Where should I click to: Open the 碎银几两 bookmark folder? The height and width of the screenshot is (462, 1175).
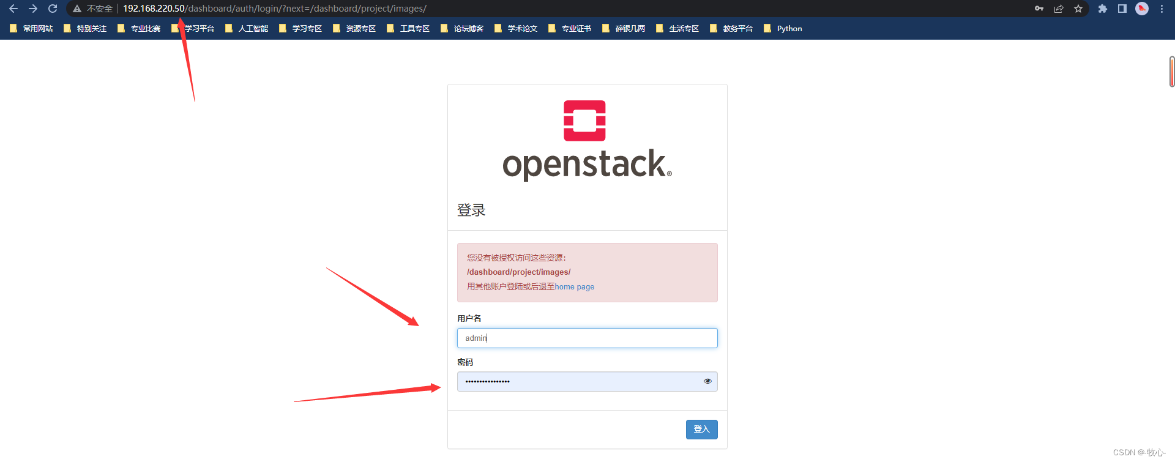[x=624, y=29]
